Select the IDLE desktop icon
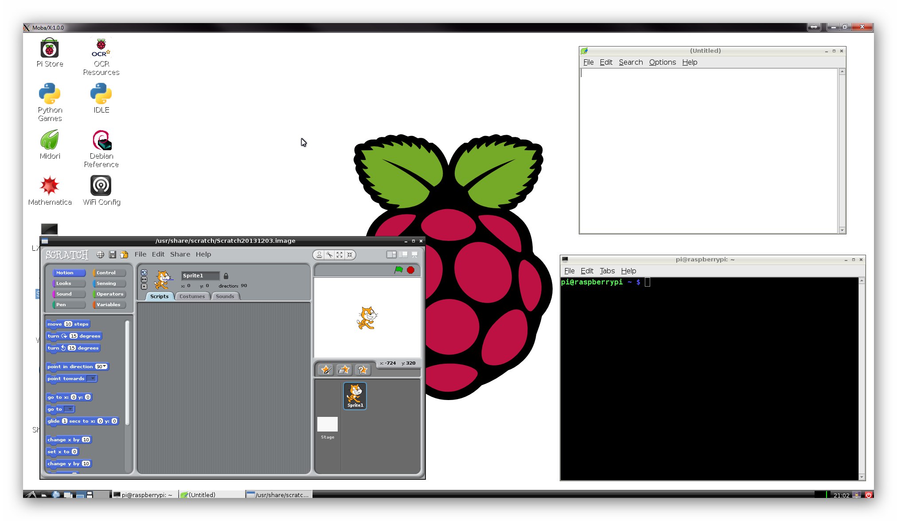The width and height of the screenshot is (897, 521). click(x=101, y=98)
